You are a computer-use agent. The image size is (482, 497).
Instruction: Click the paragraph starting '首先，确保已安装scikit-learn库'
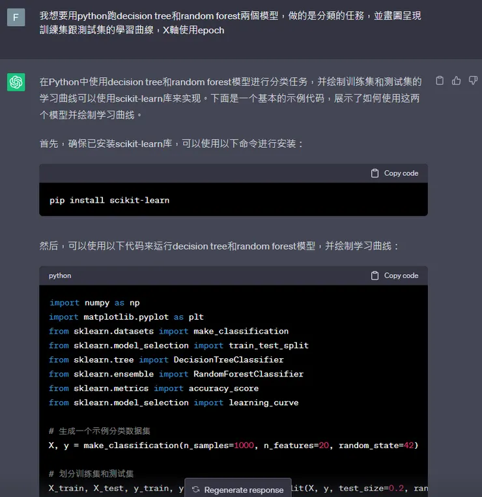[171, 144]
